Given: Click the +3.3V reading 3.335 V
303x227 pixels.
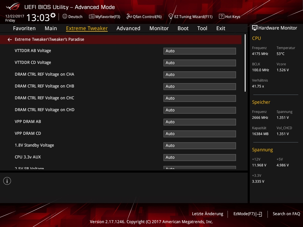Looking at the screenshot, I should [258, 181].
